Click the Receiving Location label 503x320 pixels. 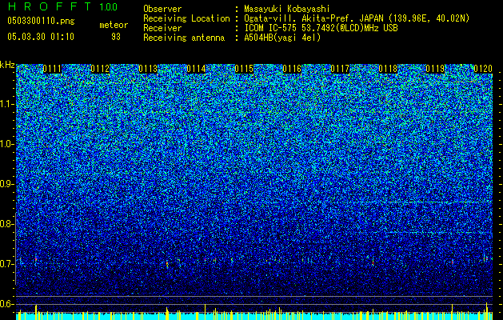[186, 18]
